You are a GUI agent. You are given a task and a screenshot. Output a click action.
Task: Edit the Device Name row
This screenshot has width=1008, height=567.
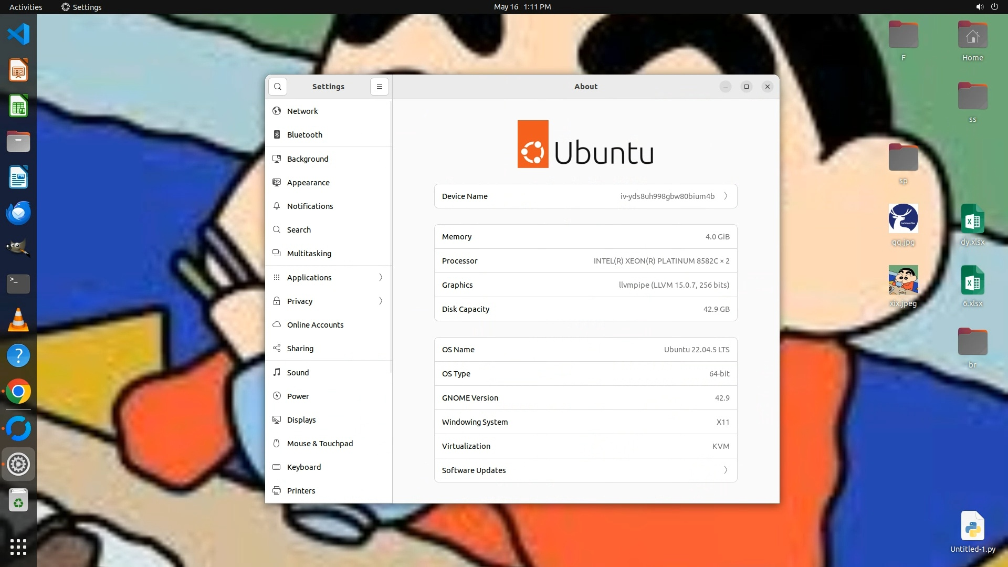[x=585, y=196]
